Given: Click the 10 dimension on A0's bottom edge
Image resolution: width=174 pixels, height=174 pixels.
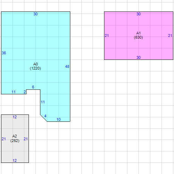Looking at the screenshot, I should [x=58, y=119].
